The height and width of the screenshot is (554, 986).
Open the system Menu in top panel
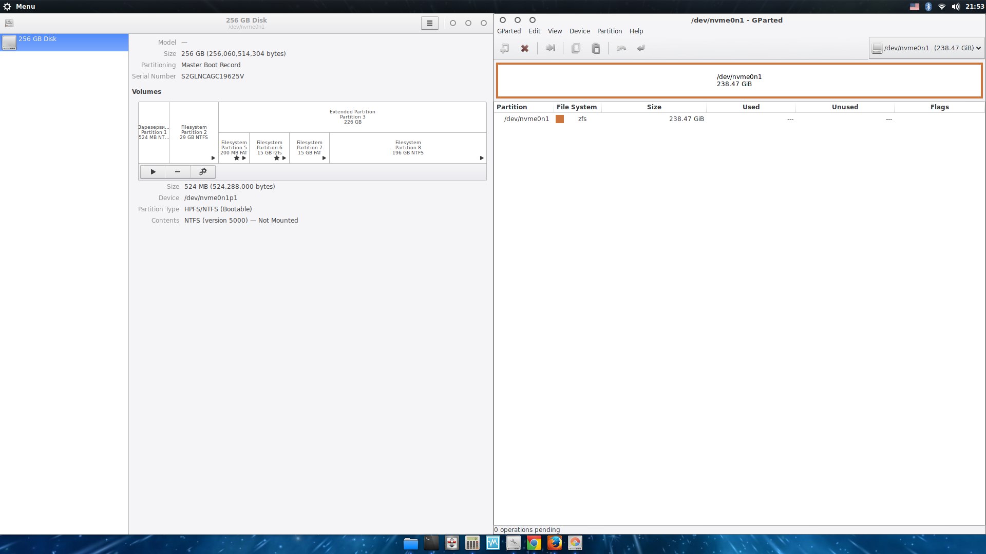pos(20,6)
